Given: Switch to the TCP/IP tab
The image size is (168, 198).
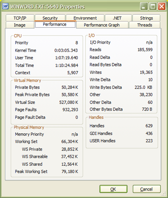Looking at the screenshot, I should tap(20, 18).
